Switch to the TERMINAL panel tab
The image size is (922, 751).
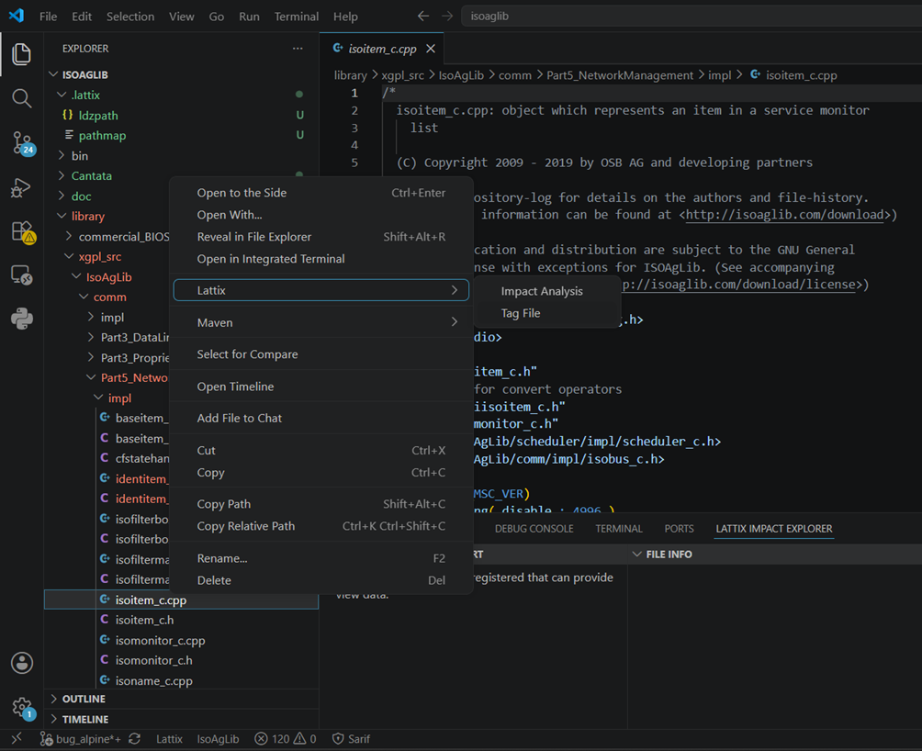click(619, 529)
